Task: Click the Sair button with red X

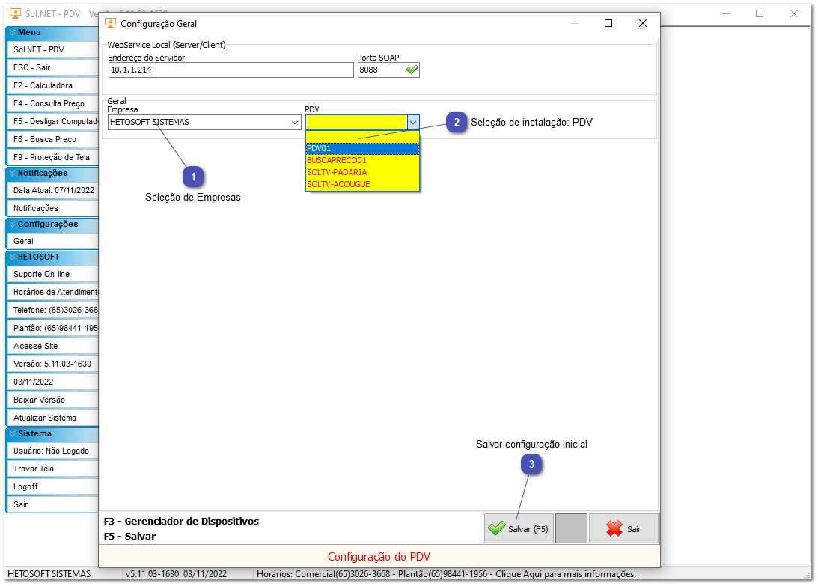Action: 623,528
